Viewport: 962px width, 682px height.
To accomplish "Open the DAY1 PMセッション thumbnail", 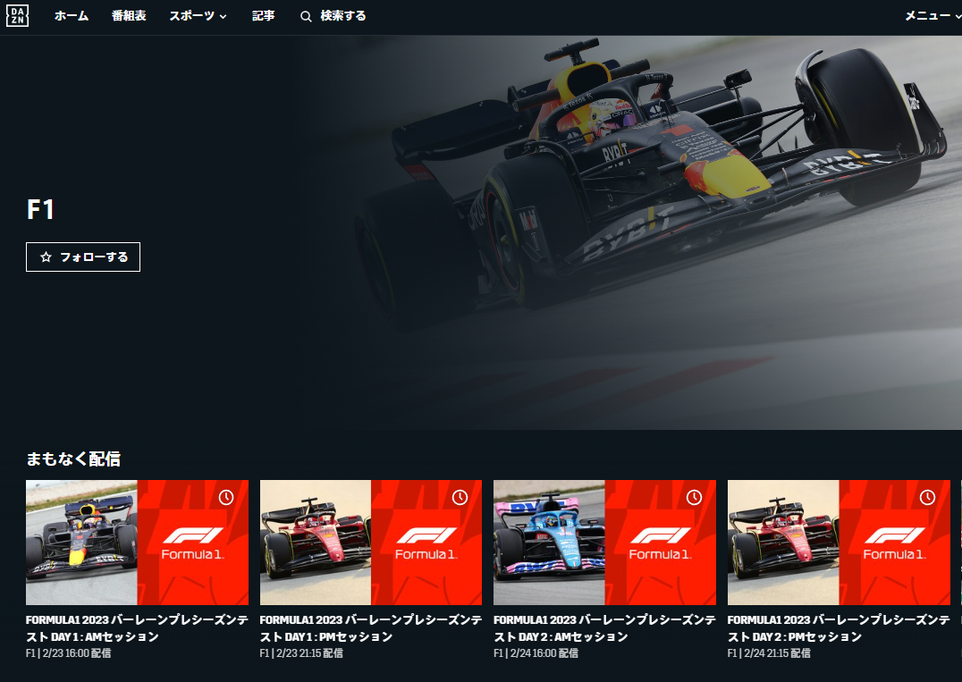I will (x=370, y=543).
